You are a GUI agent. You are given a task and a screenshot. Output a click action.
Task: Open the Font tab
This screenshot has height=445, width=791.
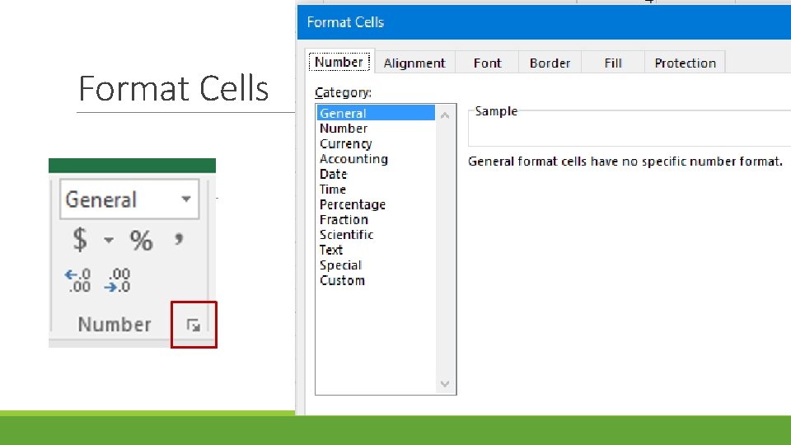pos(487,63)
